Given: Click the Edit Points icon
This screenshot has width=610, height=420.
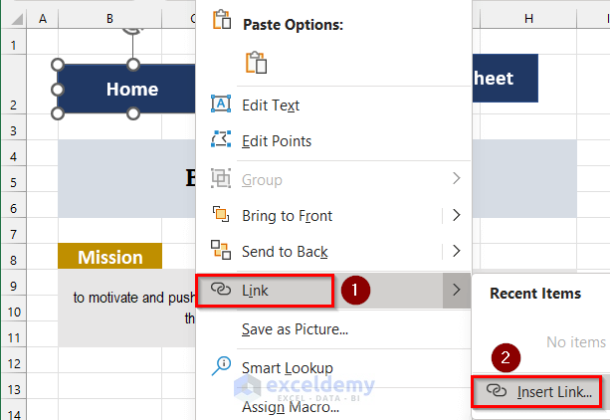Looking at the screenshot, I should tap(221, 141).
